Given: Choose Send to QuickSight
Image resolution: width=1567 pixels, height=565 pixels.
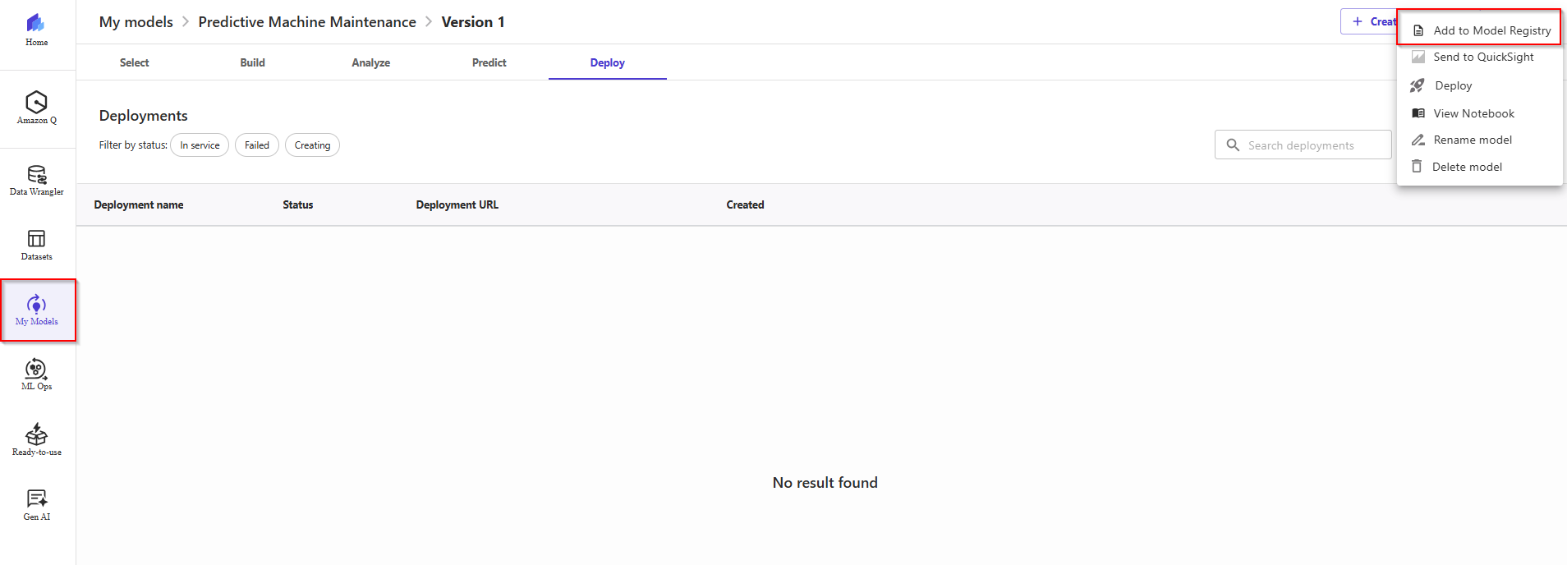Looking at the screenshot, I should pyautogui.click(x=1479, y=57).
